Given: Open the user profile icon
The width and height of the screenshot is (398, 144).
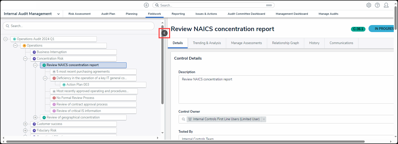Looking at the screenshot, I should pyautogui.click(x=386, y=5).
